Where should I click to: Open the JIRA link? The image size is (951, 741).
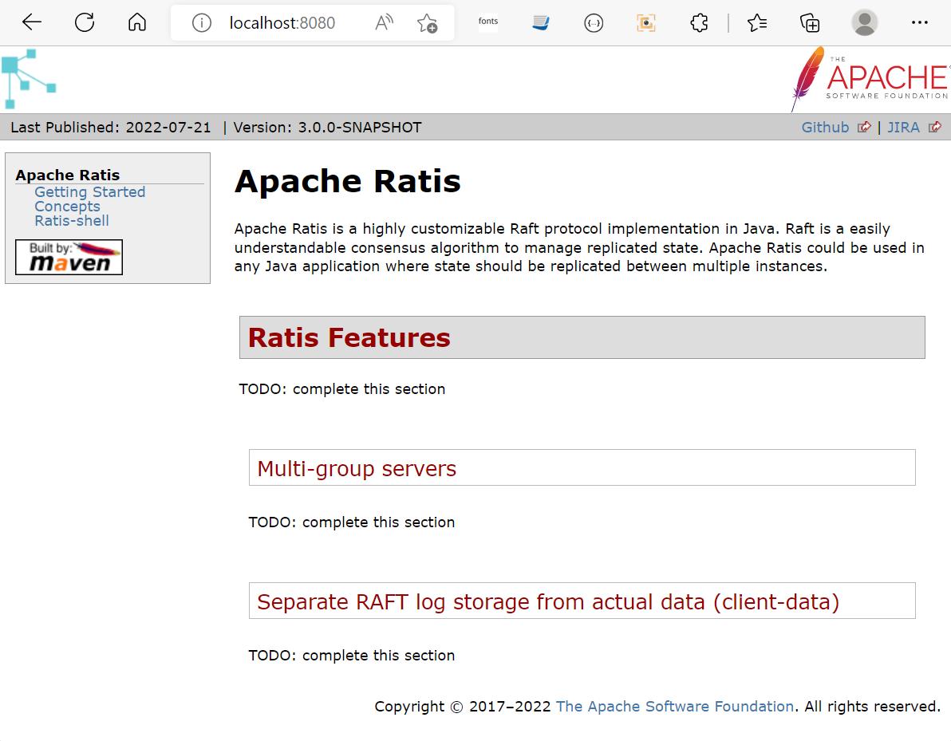coord(903,128)
